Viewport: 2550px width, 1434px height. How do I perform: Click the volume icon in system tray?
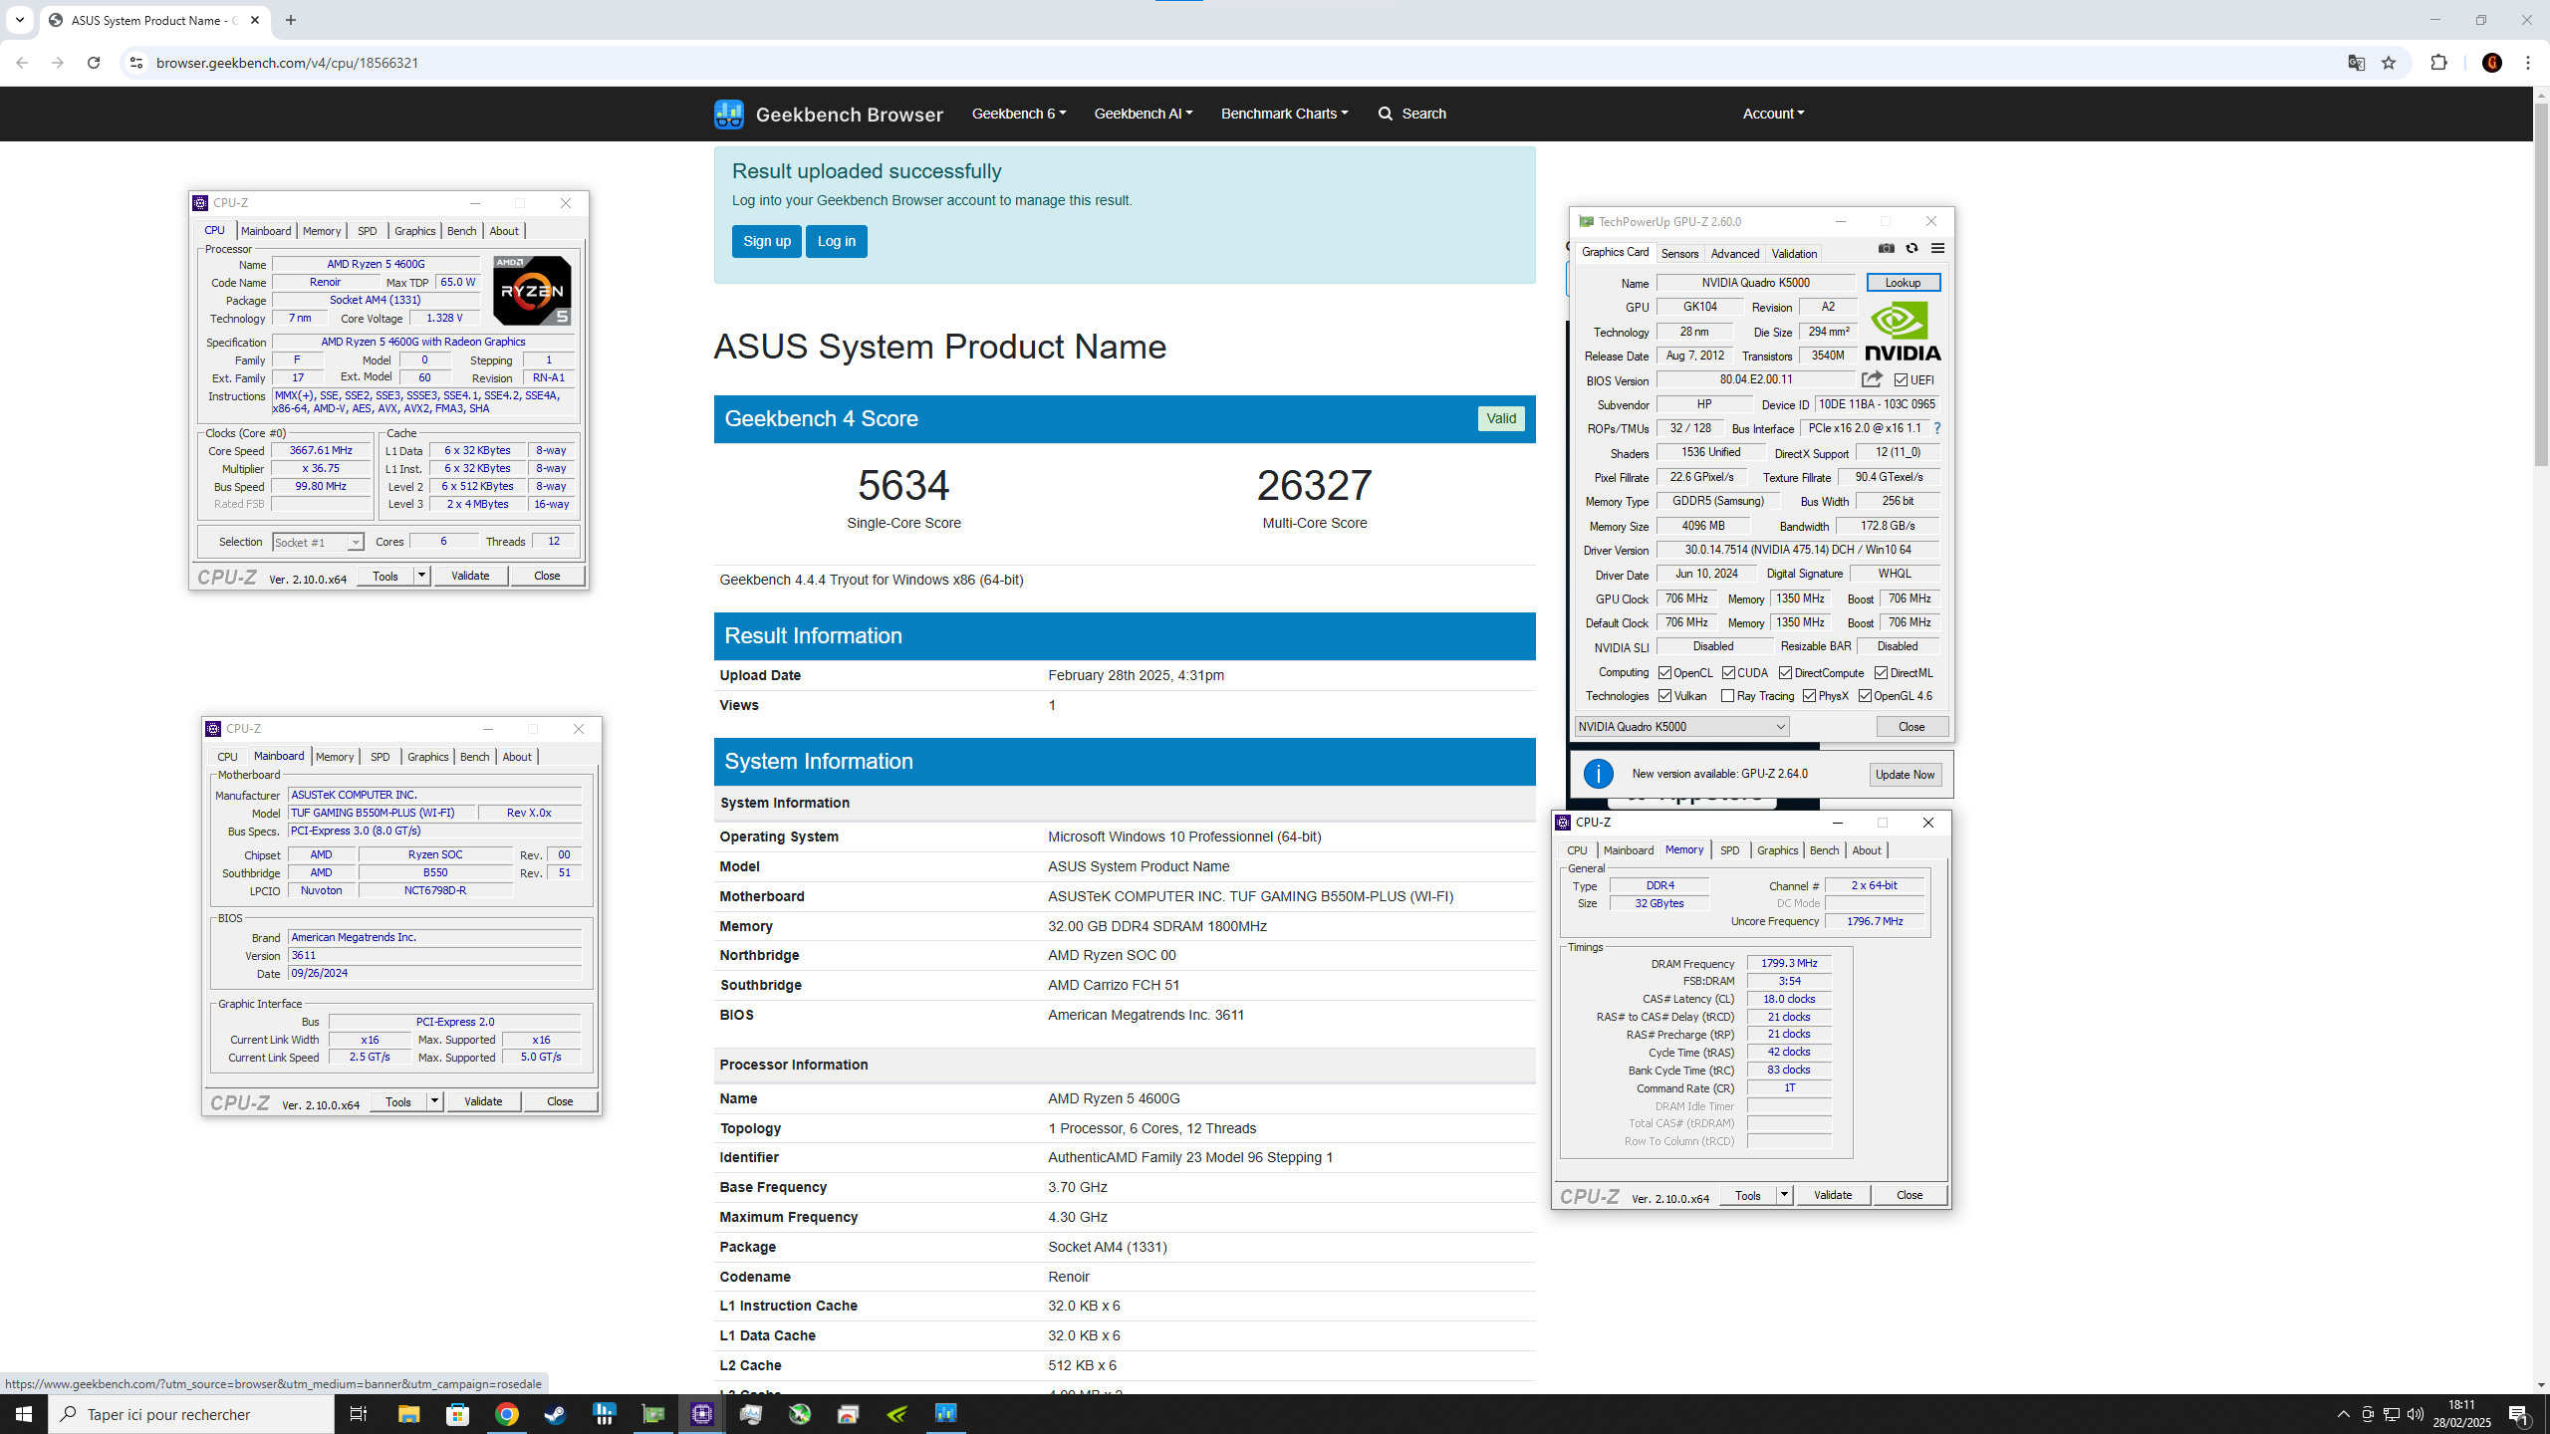click(x=2416, y=1414)
